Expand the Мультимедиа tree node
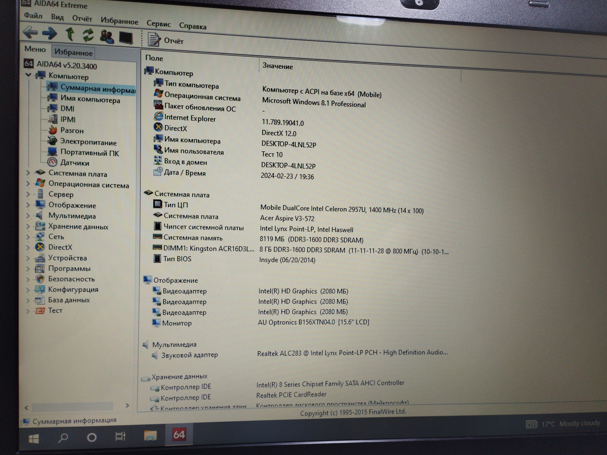This screenshot has width=607, height=455. tap(28, 215)
